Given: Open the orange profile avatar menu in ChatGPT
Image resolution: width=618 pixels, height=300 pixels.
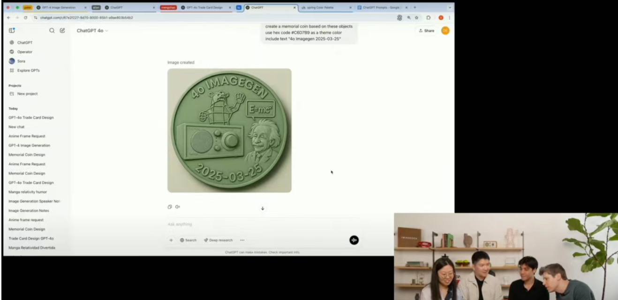Looking at the screenshot, I should click(445, 30).
